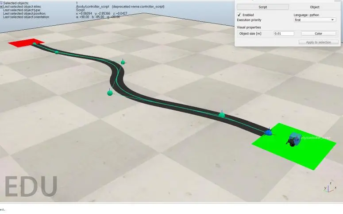Collapse the Selected objects info overlay
Screen dimensions: 343x214
tap(1, 3)
